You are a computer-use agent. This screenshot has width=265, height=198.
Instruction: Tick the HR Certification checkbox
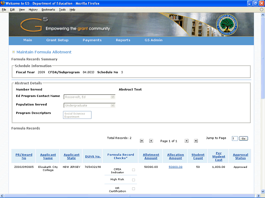[x=133, y=189]
